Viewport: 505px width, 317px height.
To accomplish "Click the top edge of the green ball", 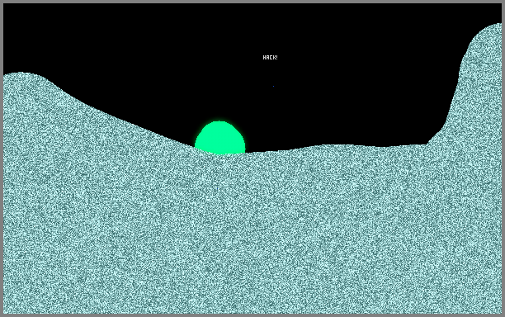I will pos(219,121).
